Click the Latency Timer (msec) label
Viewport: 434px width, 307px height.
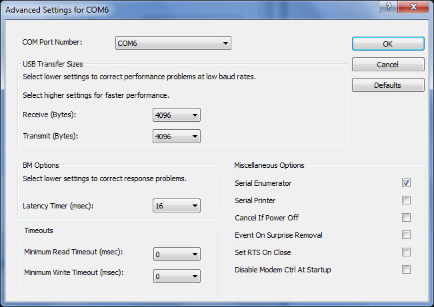click(58, 206)
